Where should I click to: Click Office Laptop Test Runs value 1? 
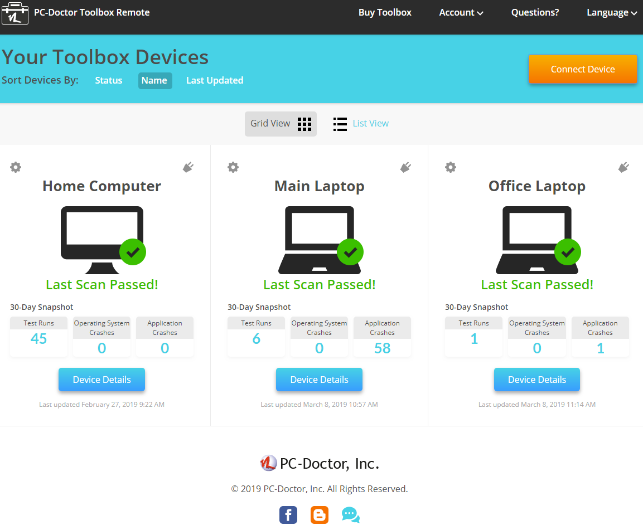point(474,338)
